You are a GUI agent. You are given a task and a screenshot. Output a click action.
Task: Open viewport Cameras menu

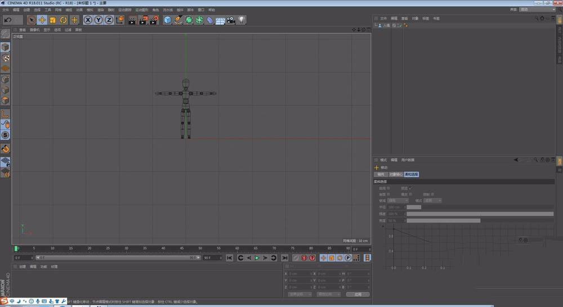(x=35, y=30)
